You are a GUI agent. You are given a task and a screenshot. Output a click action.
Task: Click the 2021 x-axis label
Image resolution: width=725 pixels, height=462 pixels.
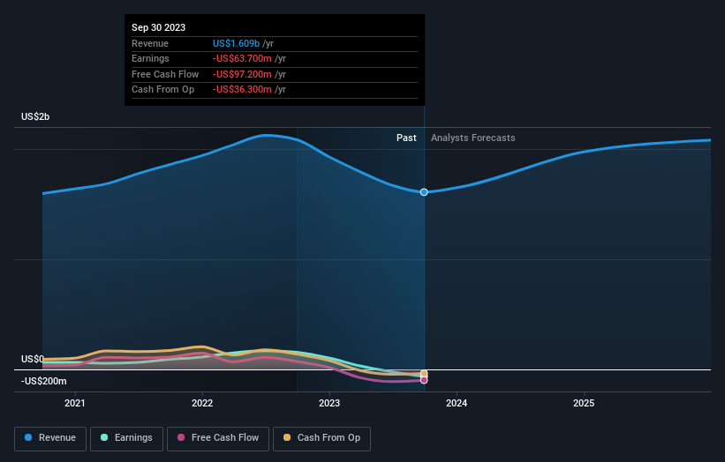pyautogui.click(x=75, y=404)
